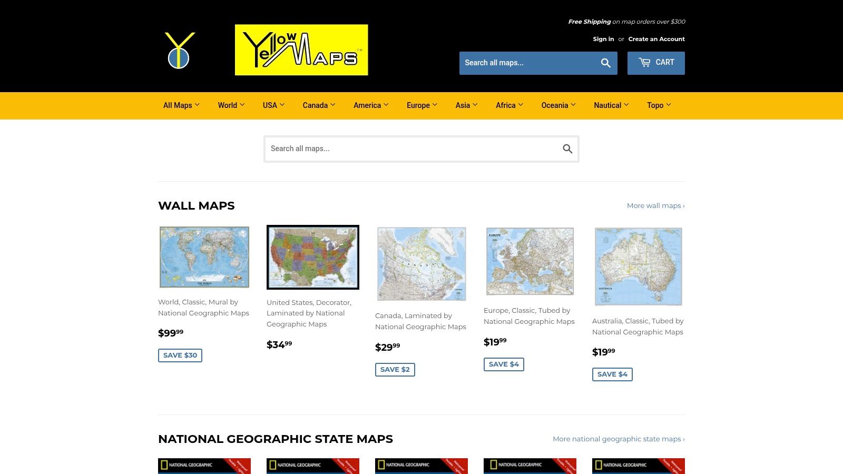The height and width of the screenshot is (474, 843).
Task: Click the main page search magnifier icon
Action: [x=567, y=149]
